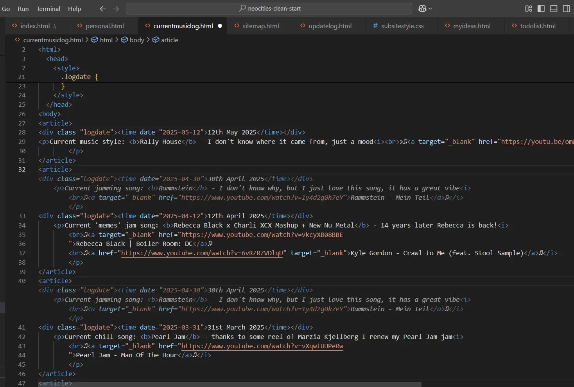Click the youtube link ending vkcyXB08BBE

(x=262, y=235)
